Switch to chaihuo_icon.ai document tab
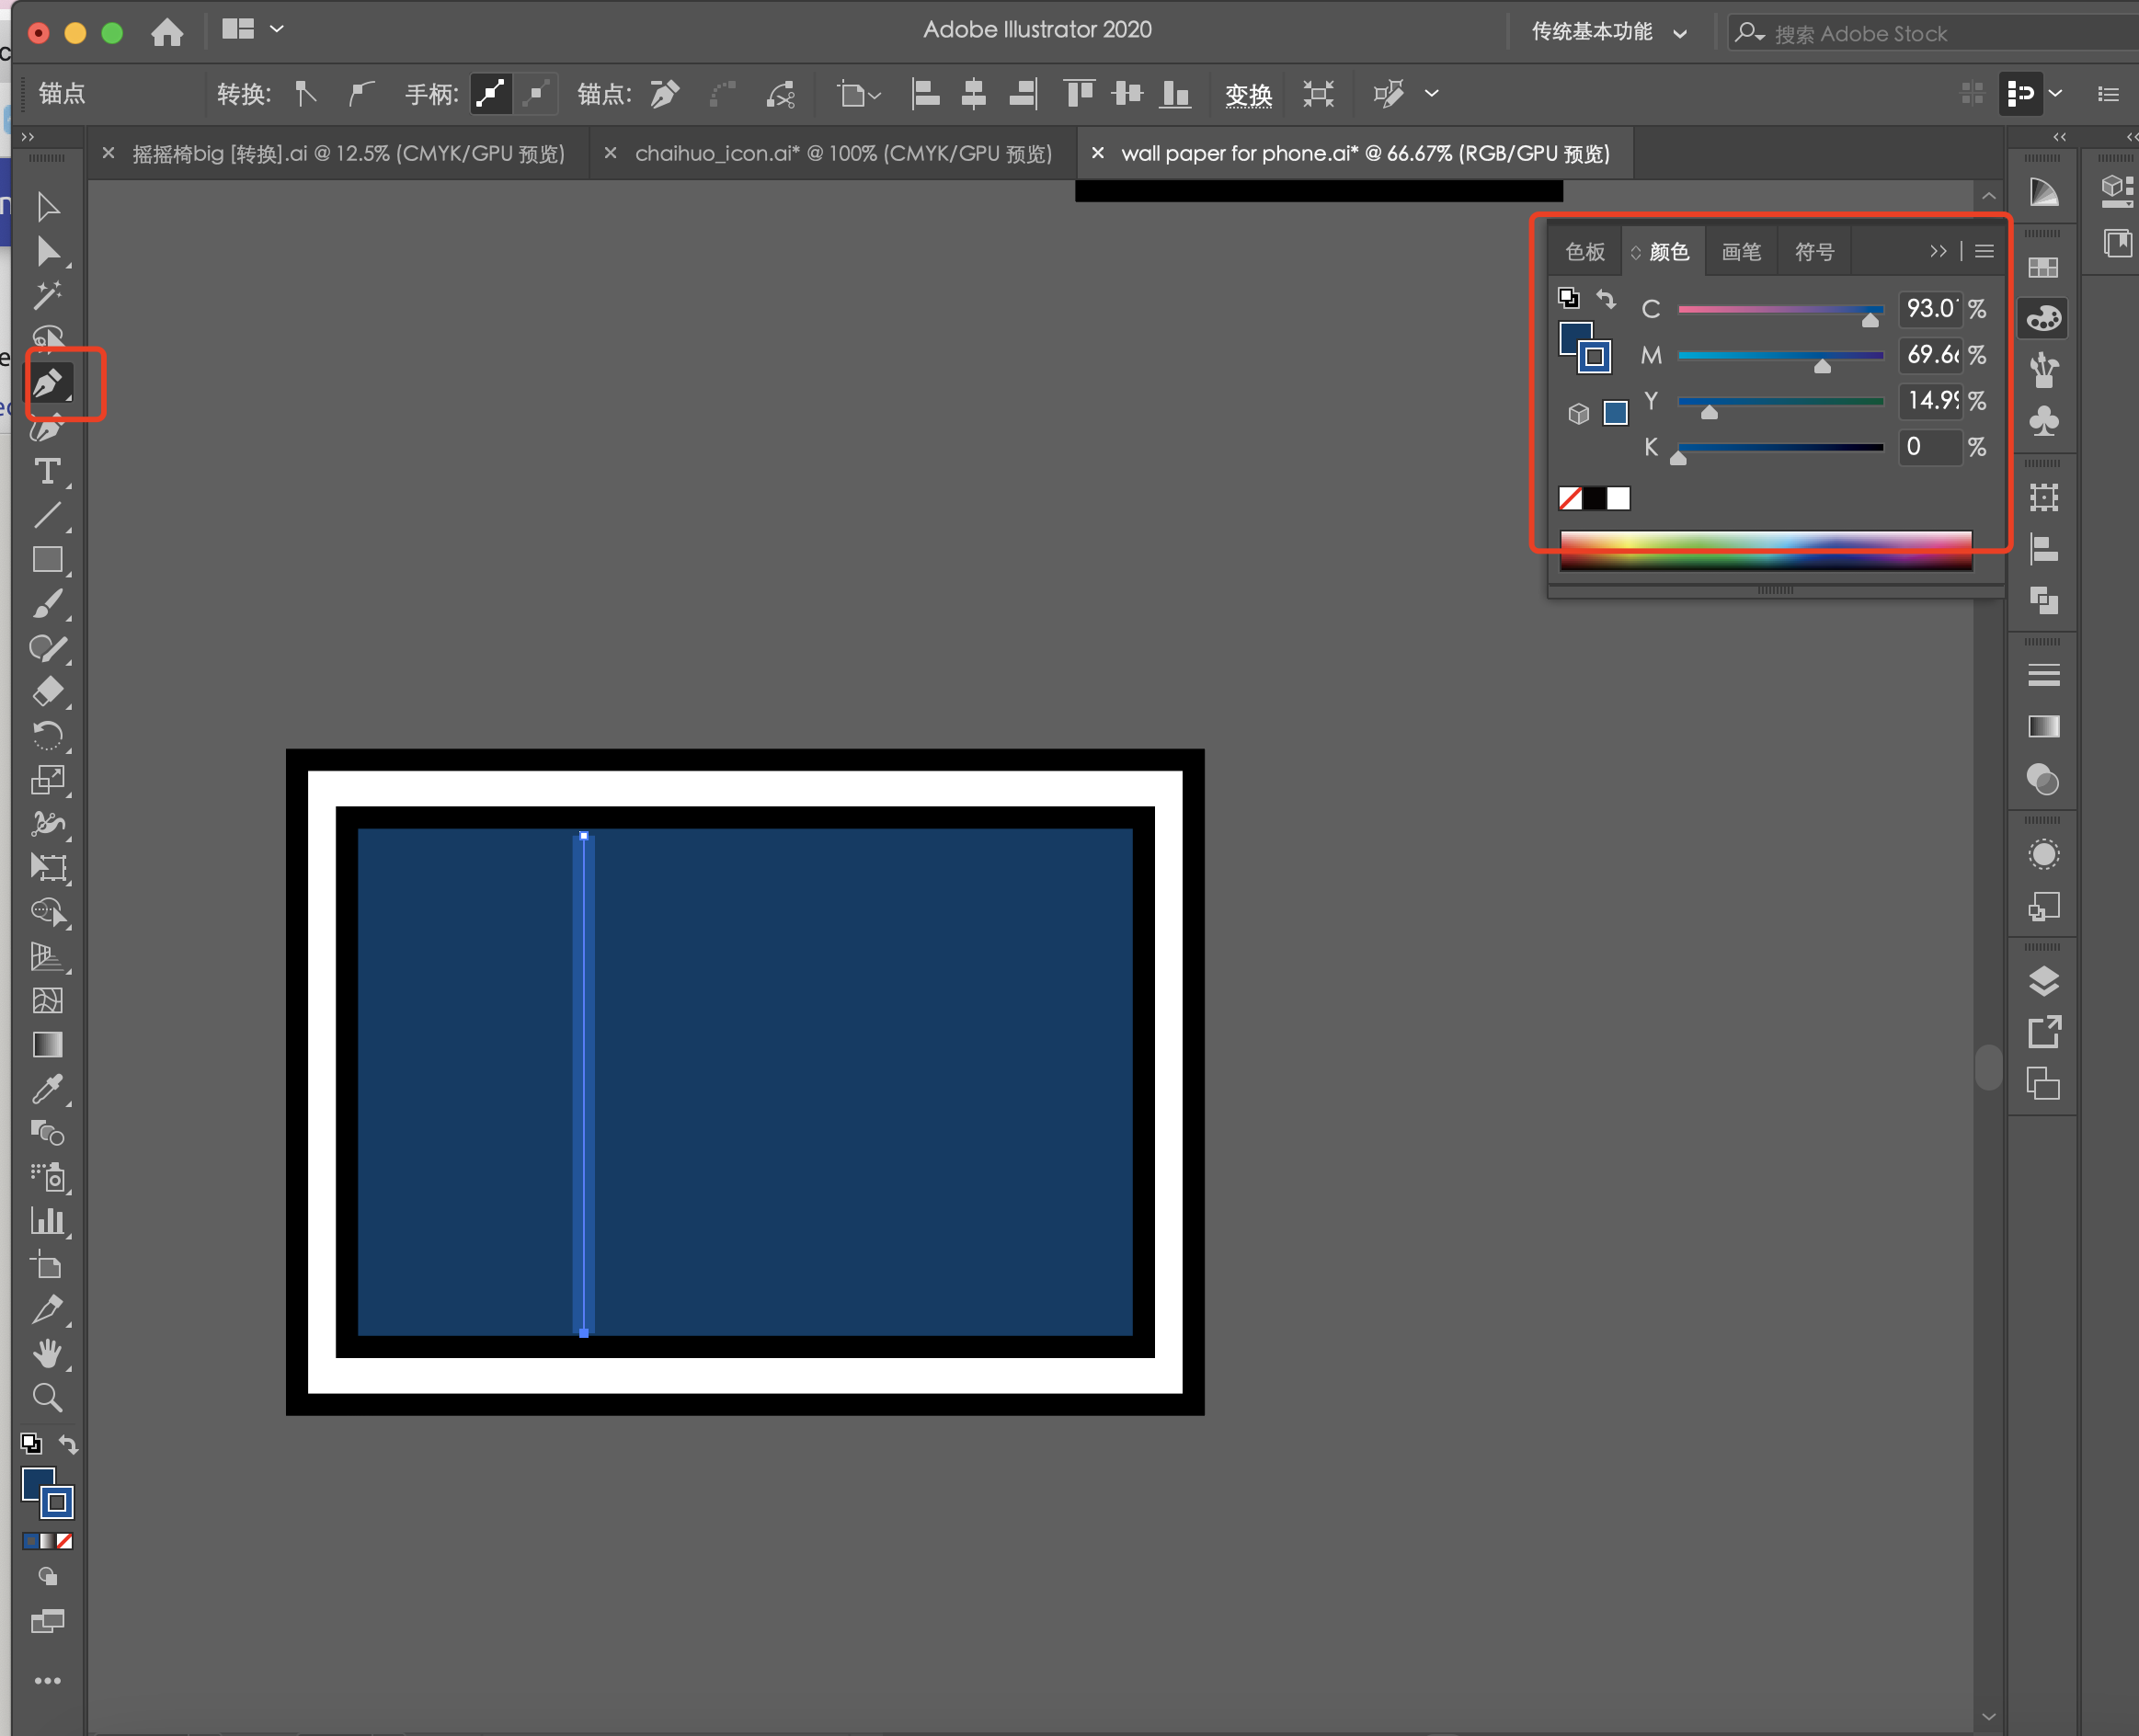Viewport: 2139px width, 1736px height. click(843, 154)
